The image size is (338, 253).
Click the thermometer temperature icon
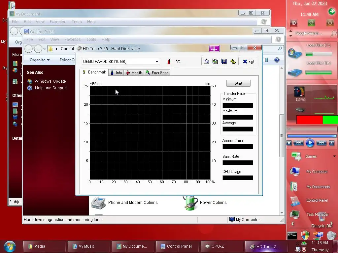coord(168,62)
